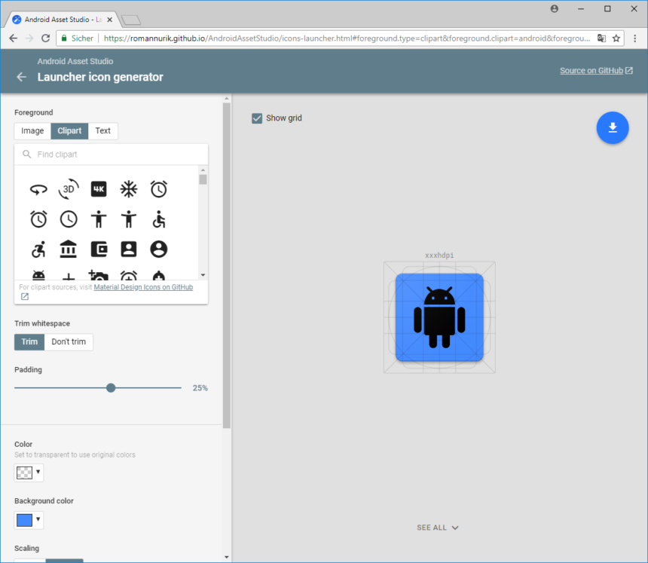Open the foreground Color dropdown

[x=29, y=472]
